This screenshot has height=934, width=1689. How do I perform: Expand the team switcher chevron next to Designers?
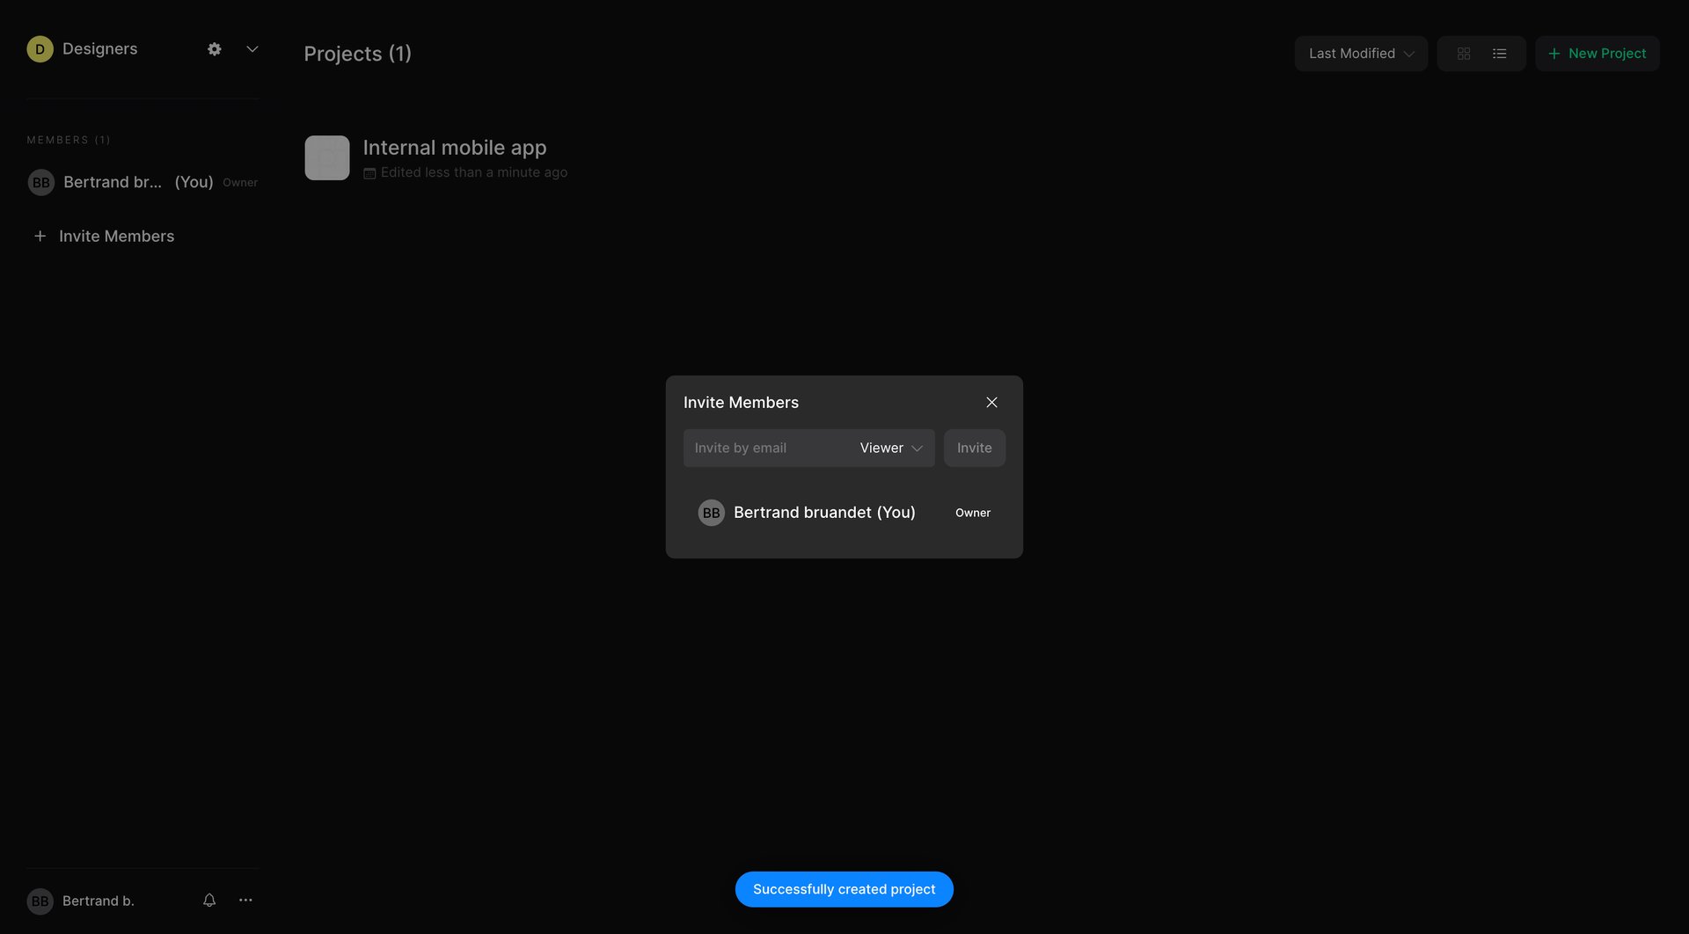pos(252,48)
